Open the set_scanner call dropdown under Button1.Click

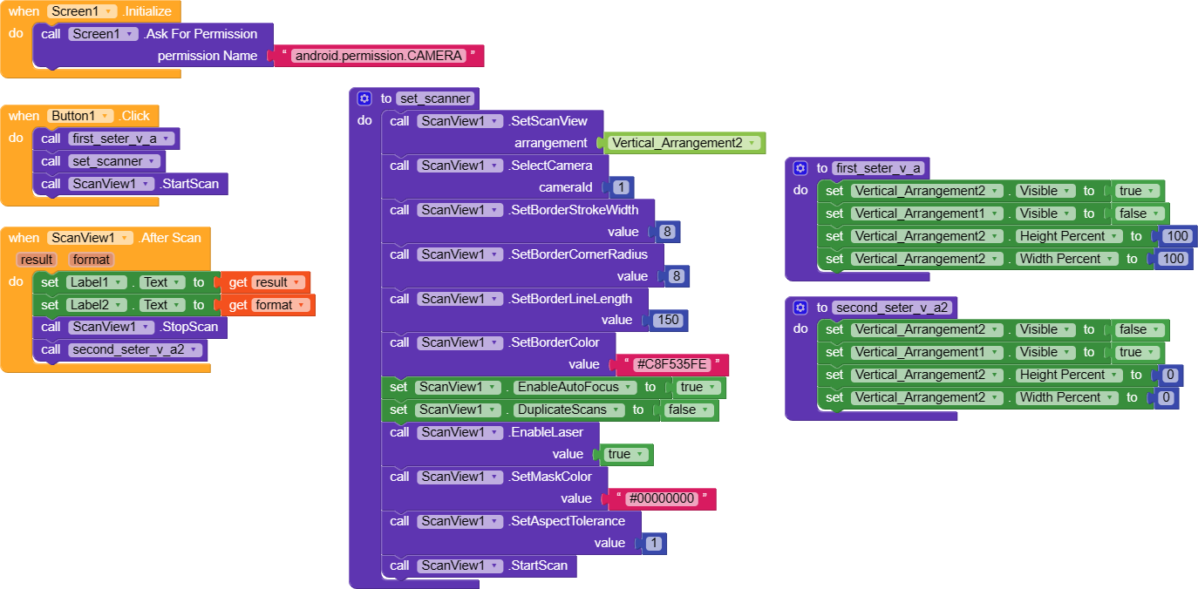114,161
